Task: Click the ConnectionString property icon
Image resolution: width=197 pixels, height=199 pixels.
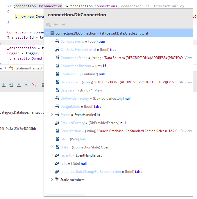Action: tap(57, 58)
